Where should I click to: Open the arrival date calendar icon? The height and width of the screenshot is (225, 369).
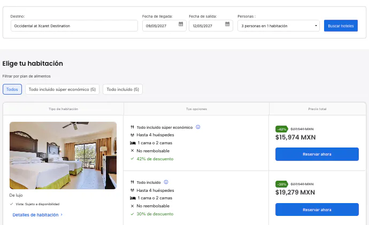[181, 24]
